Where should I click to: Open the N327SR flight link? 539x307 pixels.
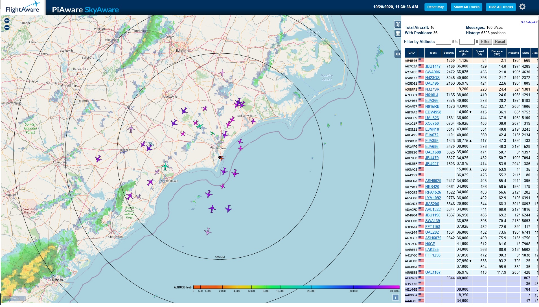click(x=432, y=89)
